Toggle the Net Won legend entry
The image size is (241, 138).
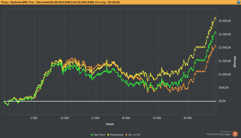tap(98, 135)
